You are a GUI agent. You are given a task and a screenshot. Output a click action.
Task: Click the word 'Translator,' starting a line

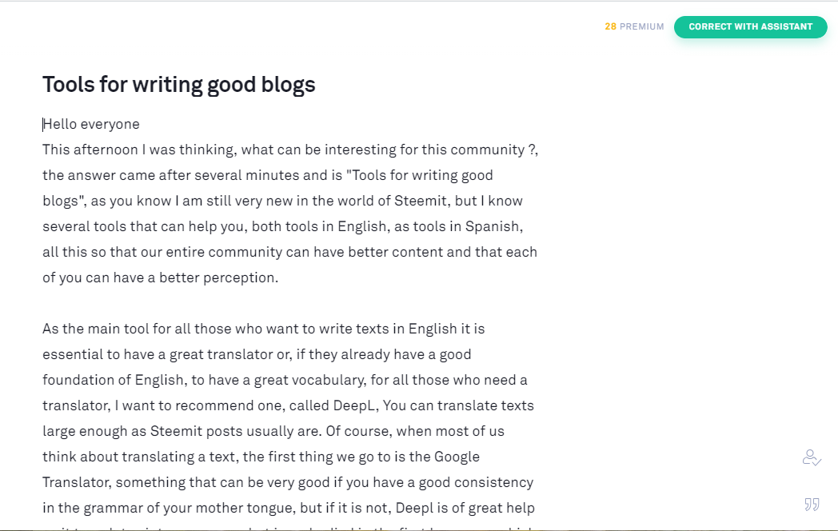click(75, 482)
